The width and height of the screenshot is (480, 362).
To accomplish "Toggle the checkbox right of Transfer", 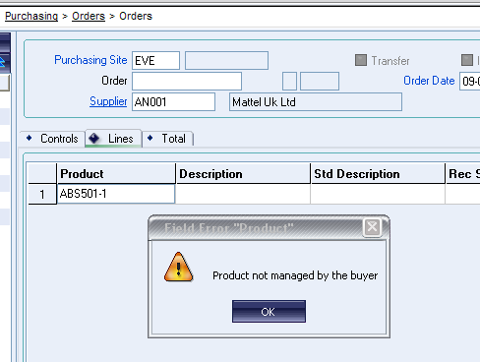I will (x=467, y=60).
